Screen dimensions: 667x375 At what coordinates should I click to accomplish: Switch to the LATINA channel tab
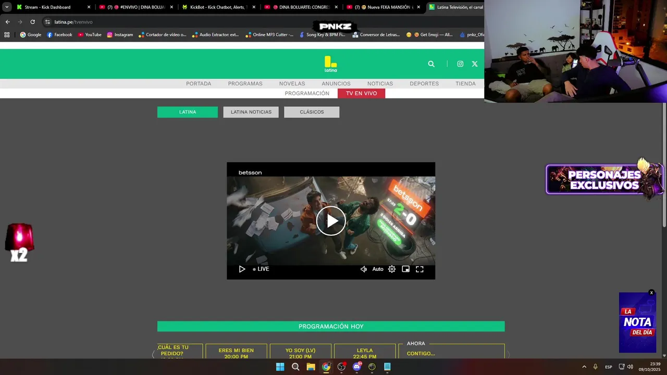click(188, 112)
